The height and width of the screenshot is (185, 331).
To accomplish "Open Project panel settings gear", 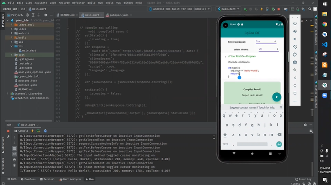I will [x=46, y=15].
